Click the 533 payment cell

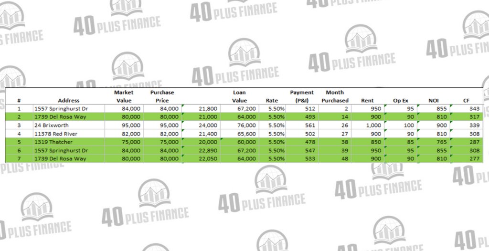[x=302, y=158]
